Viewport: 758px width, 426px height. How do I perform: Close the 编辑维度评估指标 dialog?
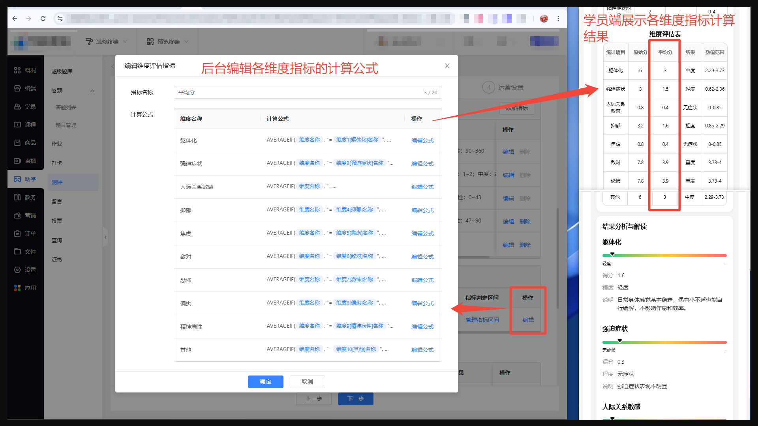(447, 66)
